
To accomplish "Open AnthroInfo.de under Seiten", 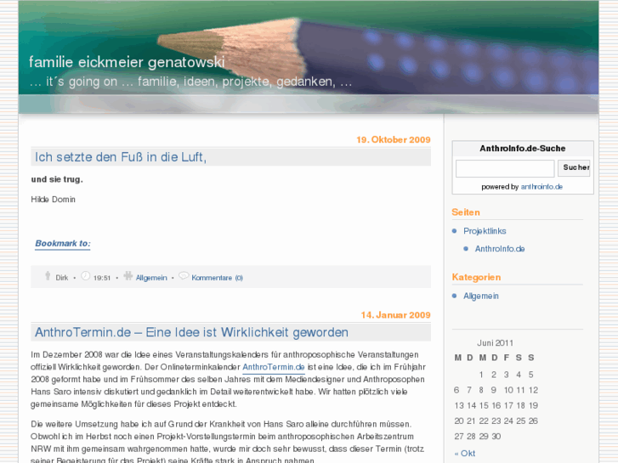I will [500, 249].
